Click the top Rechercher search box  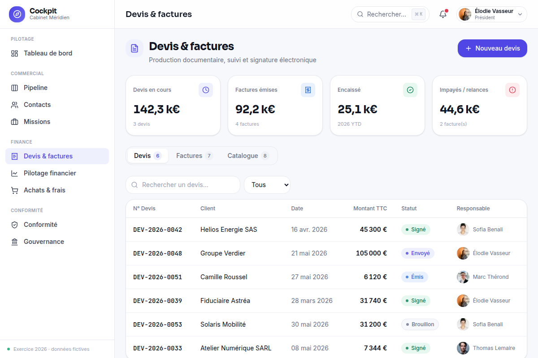click(390, 14)
